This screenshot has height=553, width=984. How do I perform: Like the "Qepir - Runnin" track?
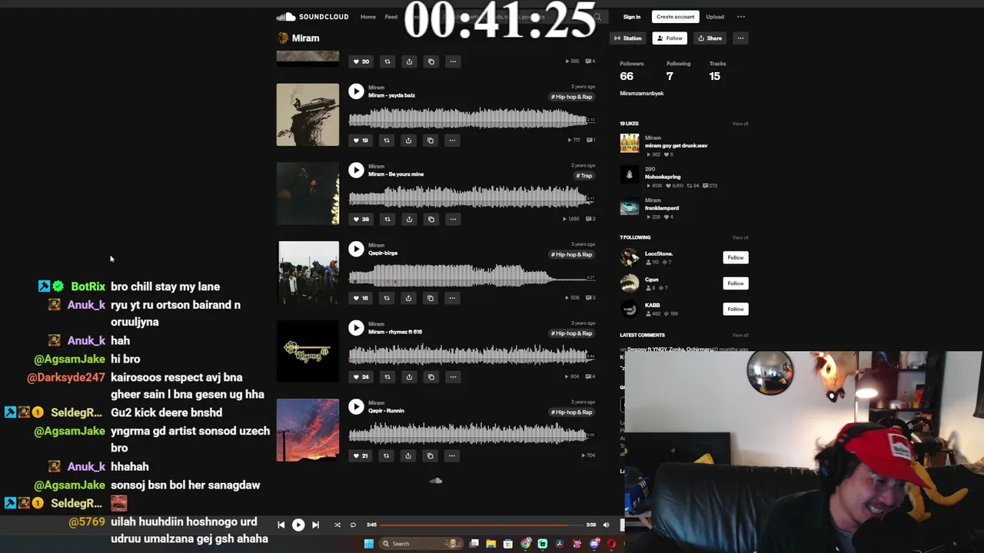coord(361,455)
